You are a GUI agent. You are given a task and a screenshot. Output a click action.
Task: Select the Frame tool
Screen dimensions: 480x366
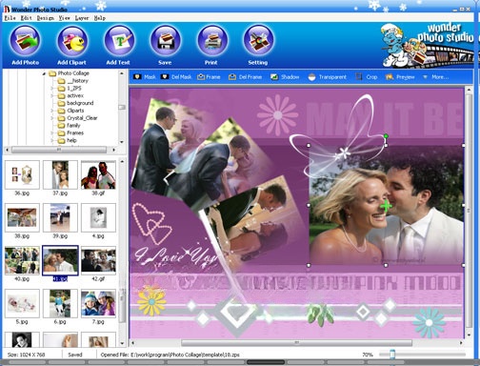click(x=209, y=77)
